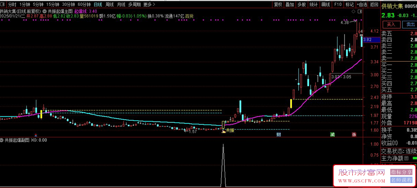The width and height of the screenshot is (417, 188).
Task: Click the red 涨 event marker
Action: pos(354,134)
